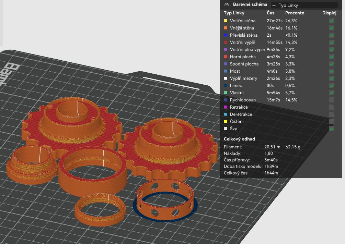Click the Procento column header
This screenshot has width=345, height=244.
(295, 13)
